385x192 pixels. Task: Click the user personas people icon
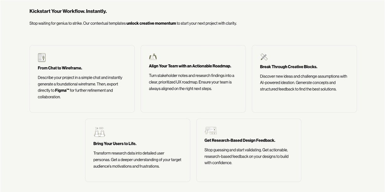coord(99,132)
